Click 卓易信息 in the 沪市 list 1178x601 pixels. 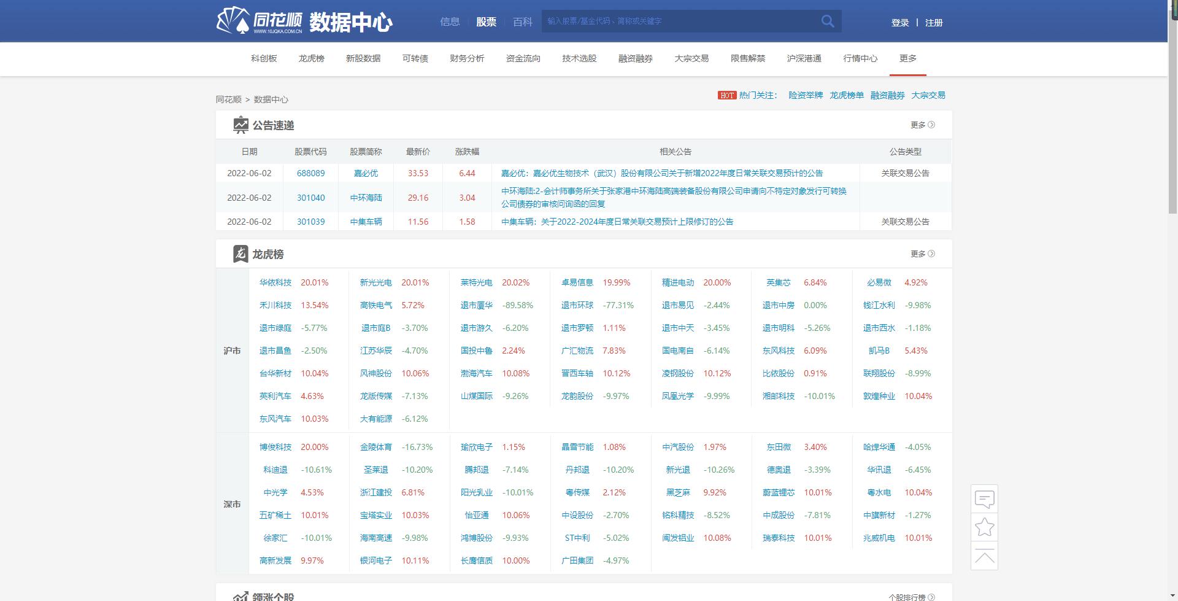[x=577, y=282]
